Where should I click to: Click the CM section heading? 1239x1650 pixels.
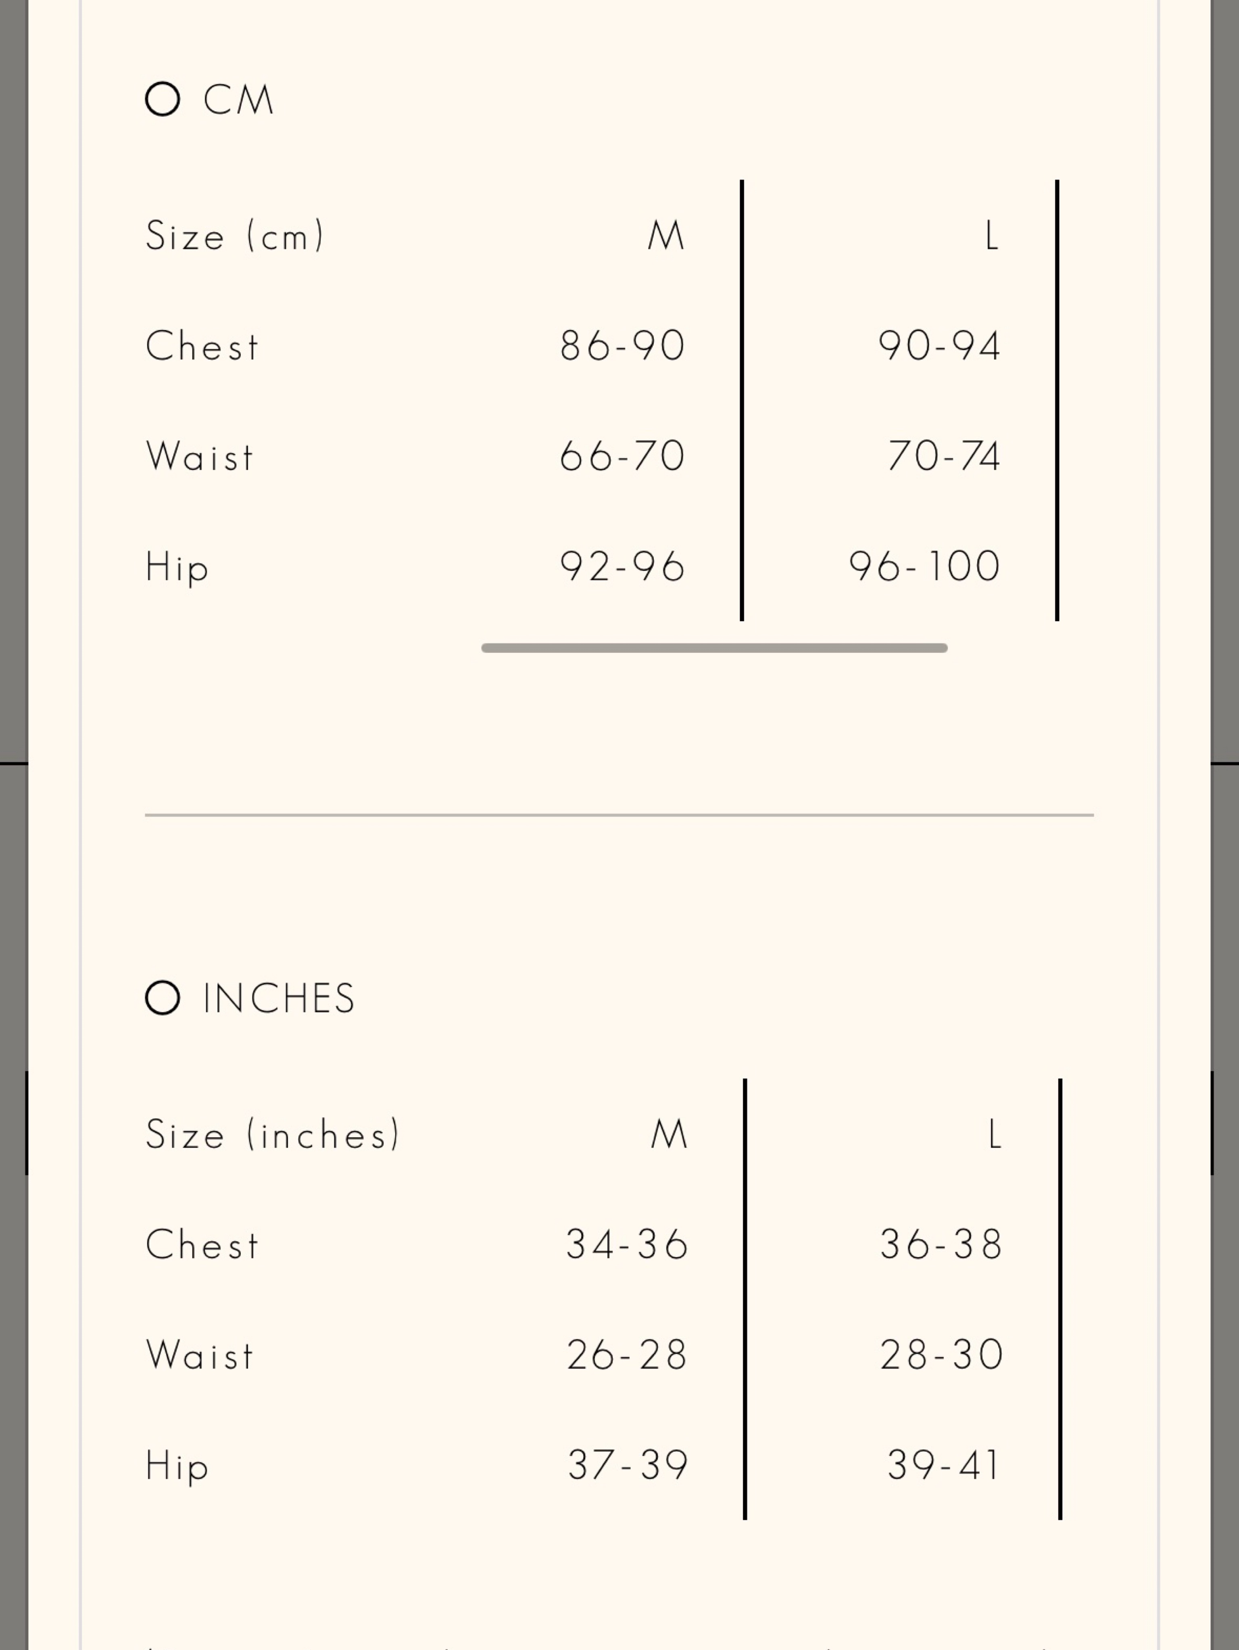(239, 100)
